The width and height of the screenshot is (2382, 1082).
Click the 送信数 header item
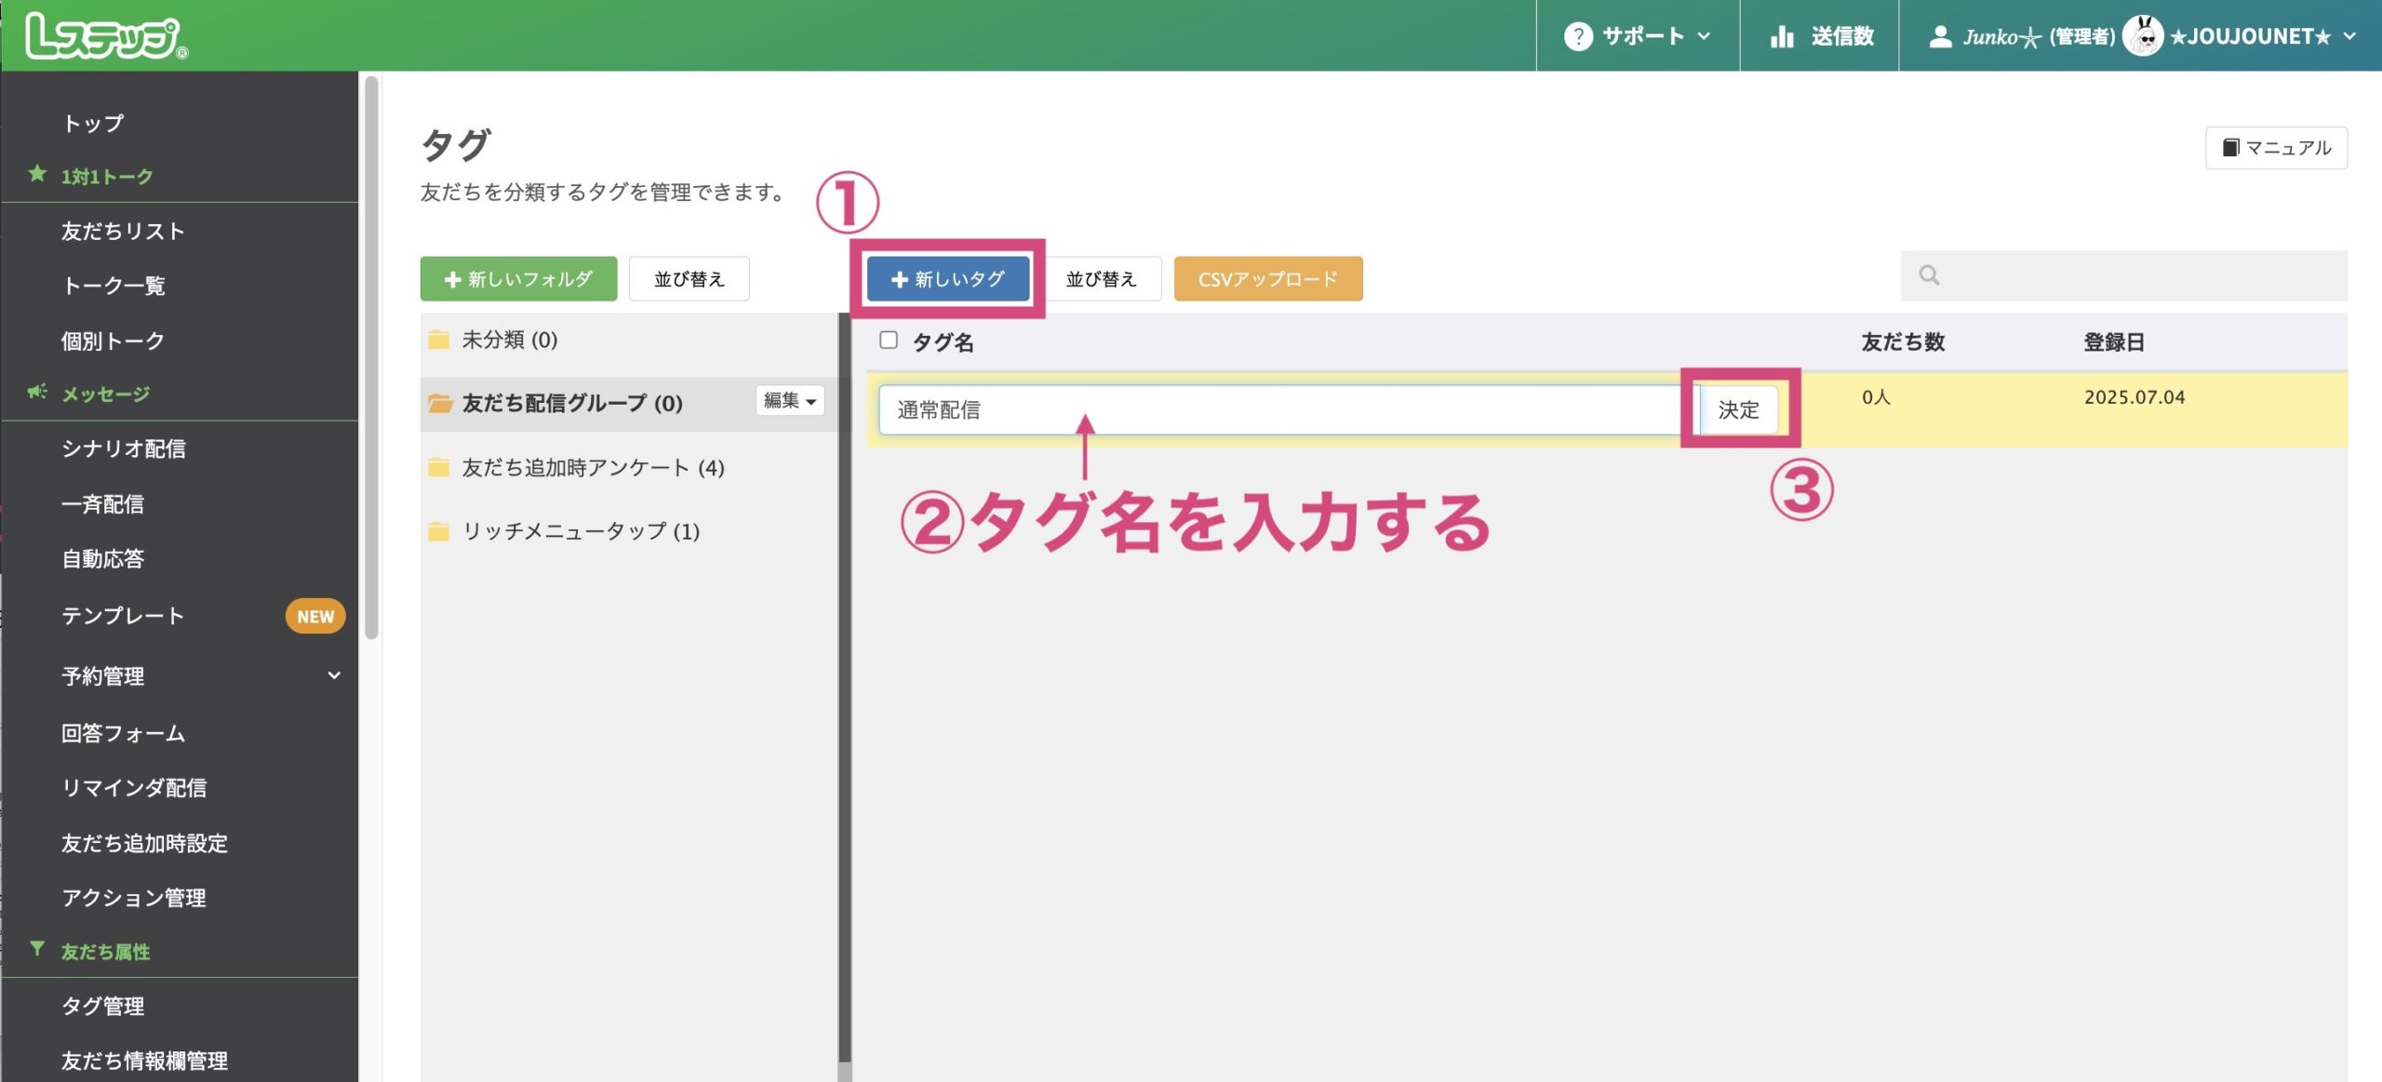1819,36
